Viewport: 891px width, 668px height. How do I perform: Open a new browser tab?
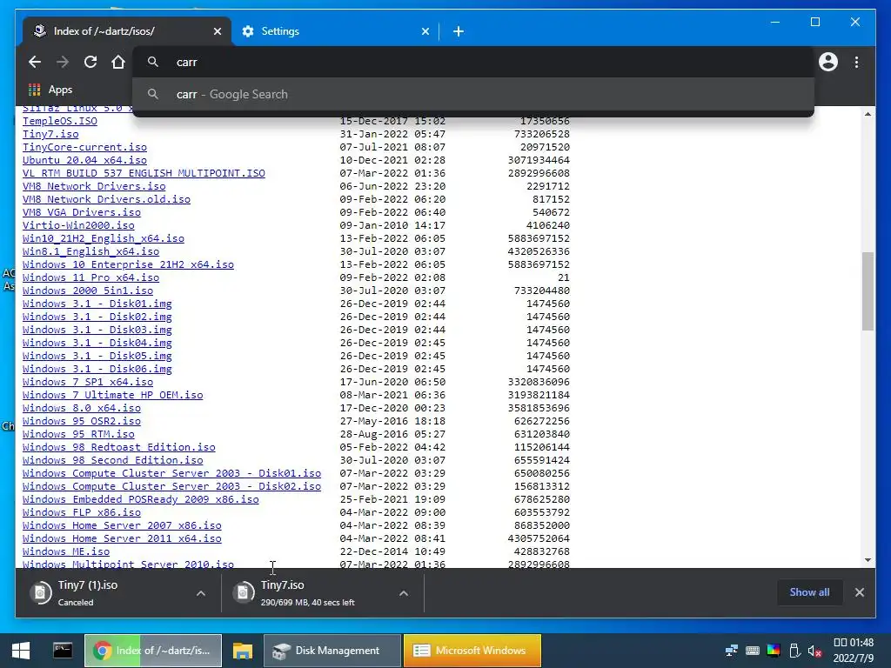tap(459, 31)
